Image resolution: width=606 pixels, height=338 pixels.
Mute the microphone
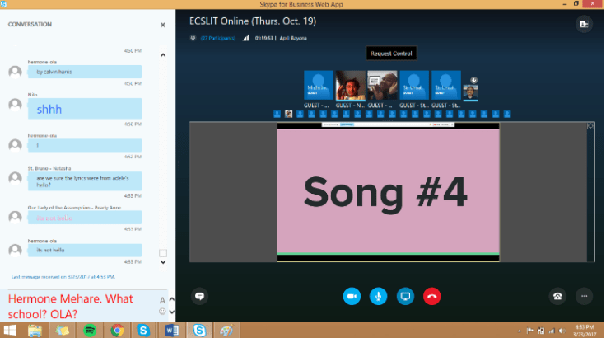378,296
